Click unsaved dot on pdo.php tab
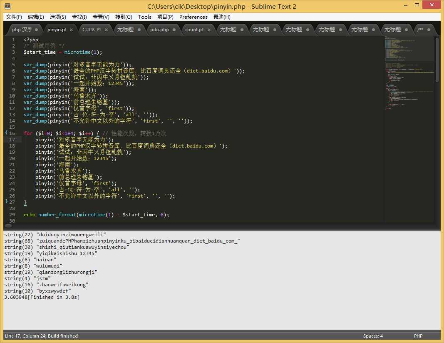Screen dimensions: 444x343 coord(174,30)
